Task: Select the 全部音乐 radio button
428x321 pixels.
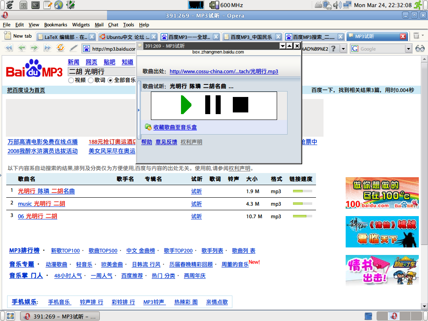Action: pyautogui.click(x=110, y=80)
